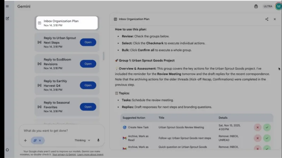Screen dimensions: 282x158
Task: Click 'Sat, Nov 15, 2025, 4:00 PM' details cell
Action: [229, 127]
